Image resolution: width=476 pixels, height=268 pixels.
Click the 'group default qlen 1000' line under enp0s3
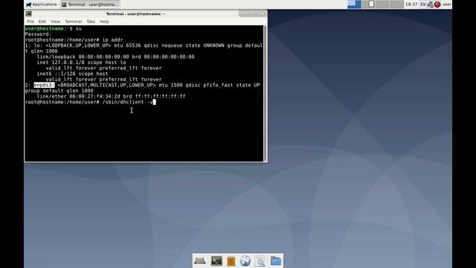pyautogui.click(x=59, y=91)
